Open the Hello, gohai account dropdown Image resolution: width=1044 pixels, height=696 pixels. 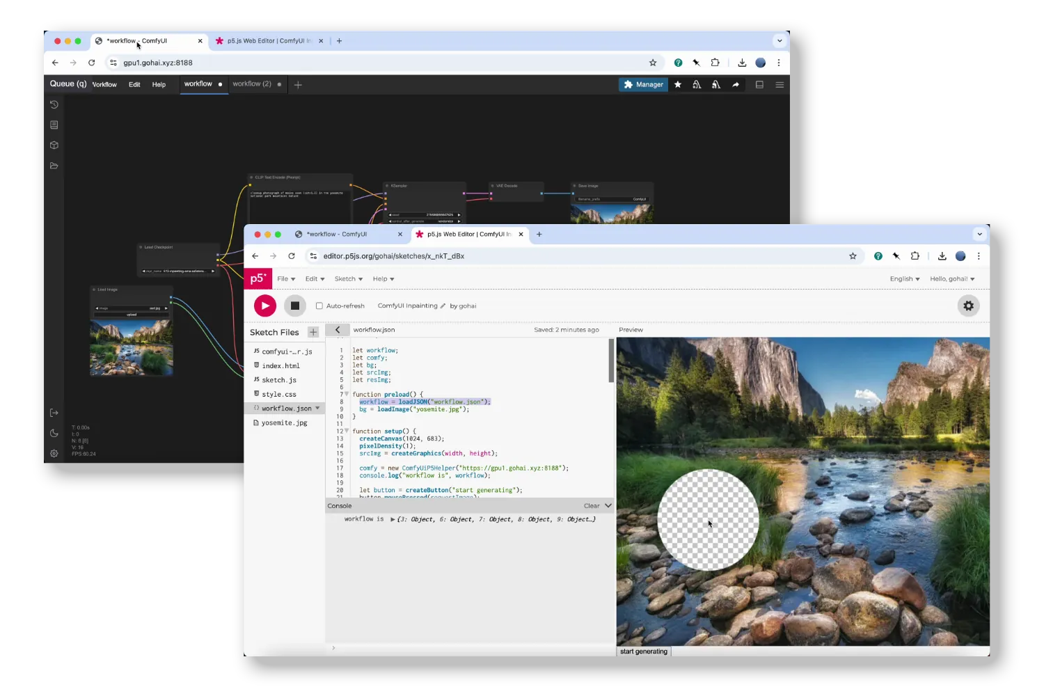tap(952, 278)
